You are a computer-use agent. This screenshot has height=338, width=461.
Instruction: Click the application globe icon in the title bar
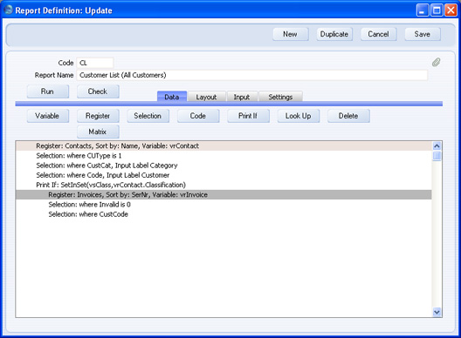coord(8,10)
